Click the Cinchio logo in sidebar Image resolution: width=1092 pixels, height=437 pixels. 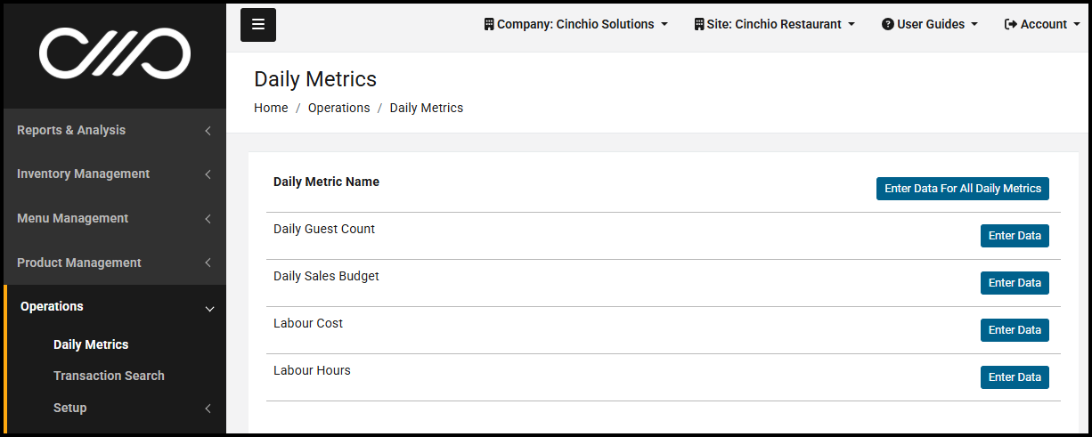click(x=114, y=53)
